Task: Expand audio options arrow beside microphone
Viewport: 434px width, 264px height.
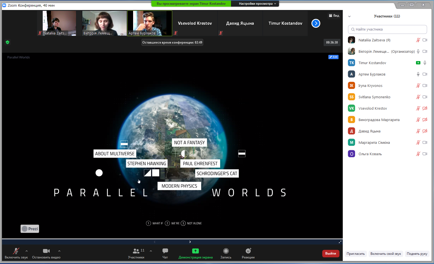Action: [27, 251]
